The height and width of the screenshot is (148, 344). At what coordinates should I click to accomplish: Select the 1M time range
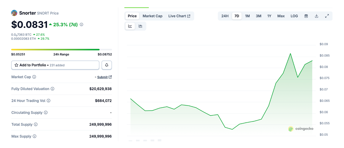pos(247,16)
